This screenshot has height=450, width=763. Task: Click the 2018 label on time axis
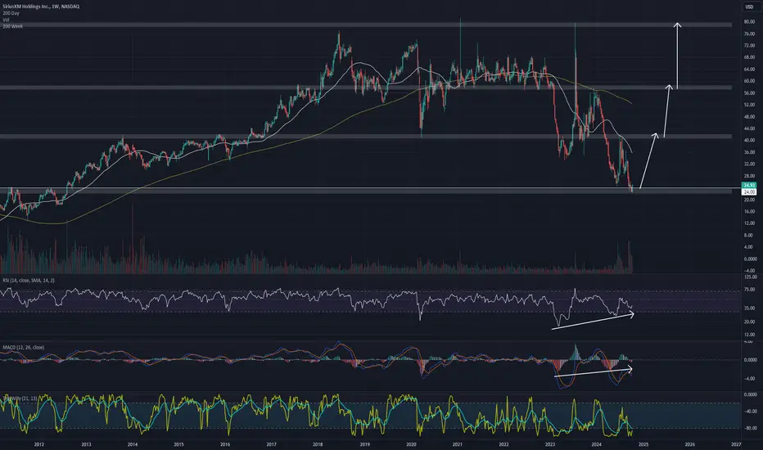pyautogui.click(x=318, y=444)
